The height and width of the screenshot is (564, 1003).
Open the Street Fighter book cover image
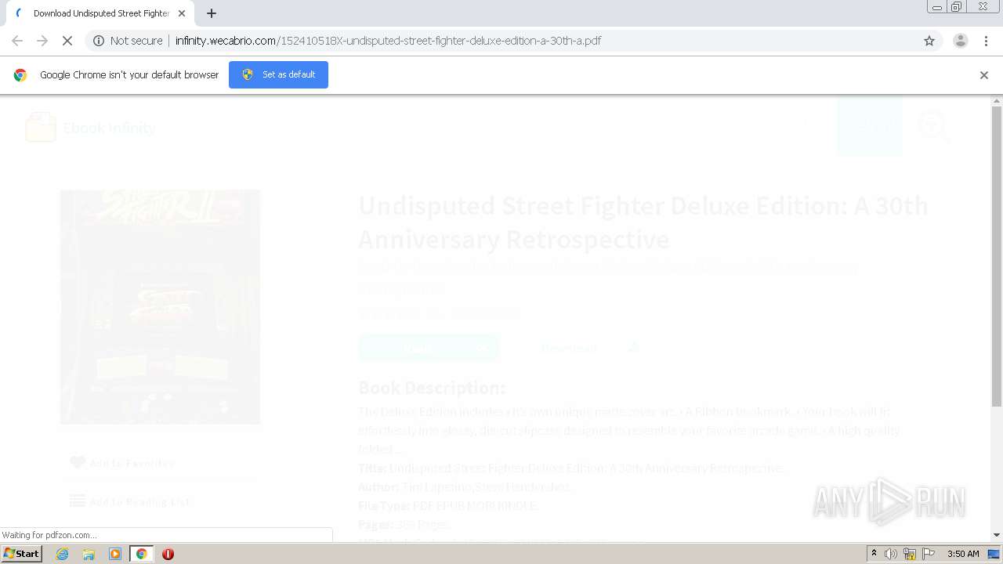click(x=160, y=306)
